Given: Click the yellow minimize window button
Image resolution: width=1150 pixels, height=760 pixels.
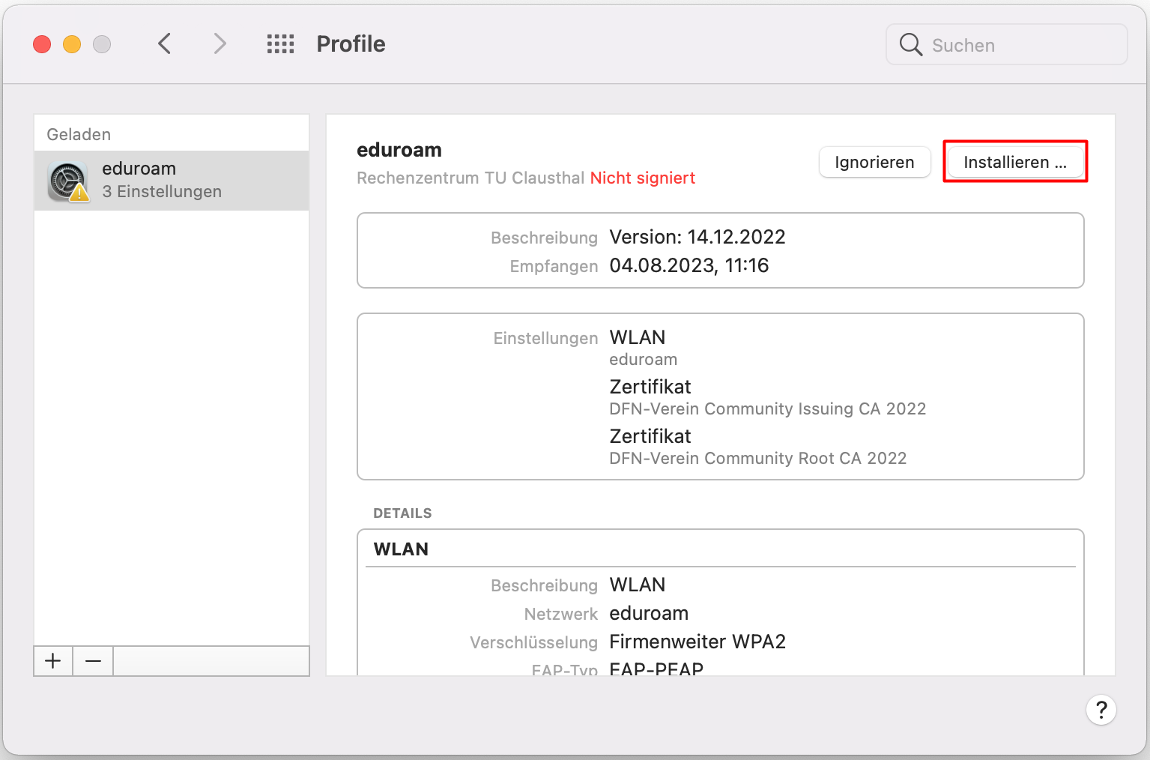Looking at the screenshot, I should [x=72, y=44].
